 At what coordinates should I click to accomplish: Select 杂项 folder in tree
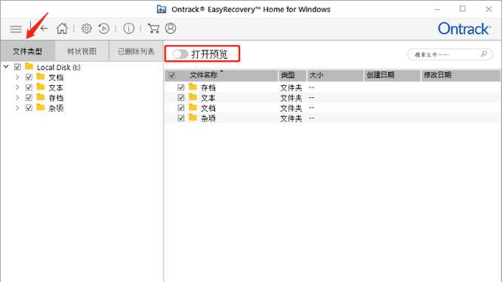point(56,108)
